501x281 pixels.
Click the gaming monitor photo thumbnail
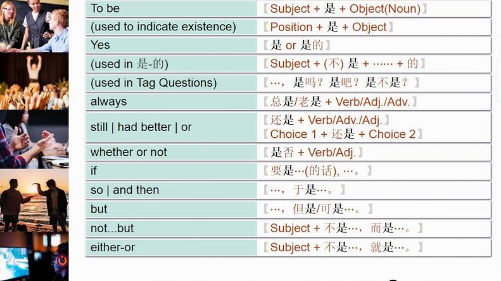tap(34, 257)
